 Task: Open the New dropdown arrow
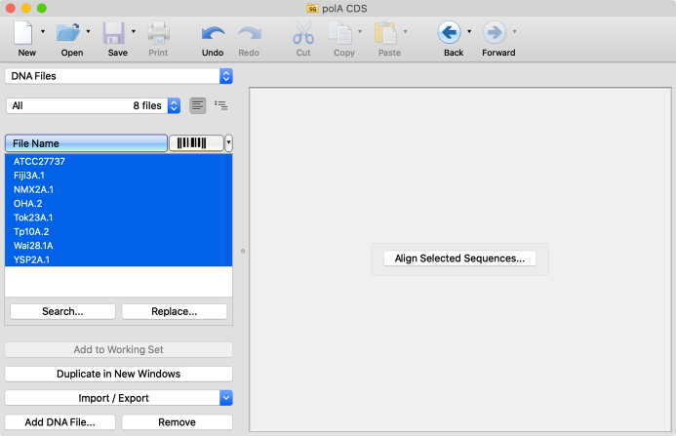pyautogui.click(x=43, y=31)
